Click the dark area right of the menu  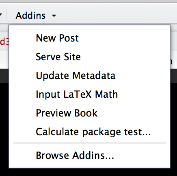(174, 122)
